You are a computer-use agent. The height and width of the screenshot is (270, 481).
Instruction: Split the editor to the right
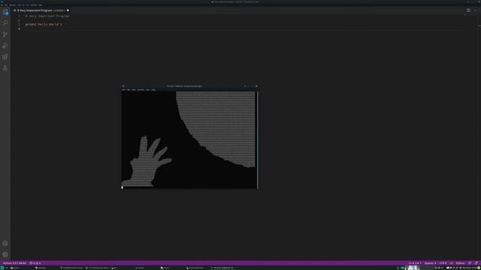(x=468, y=10)
